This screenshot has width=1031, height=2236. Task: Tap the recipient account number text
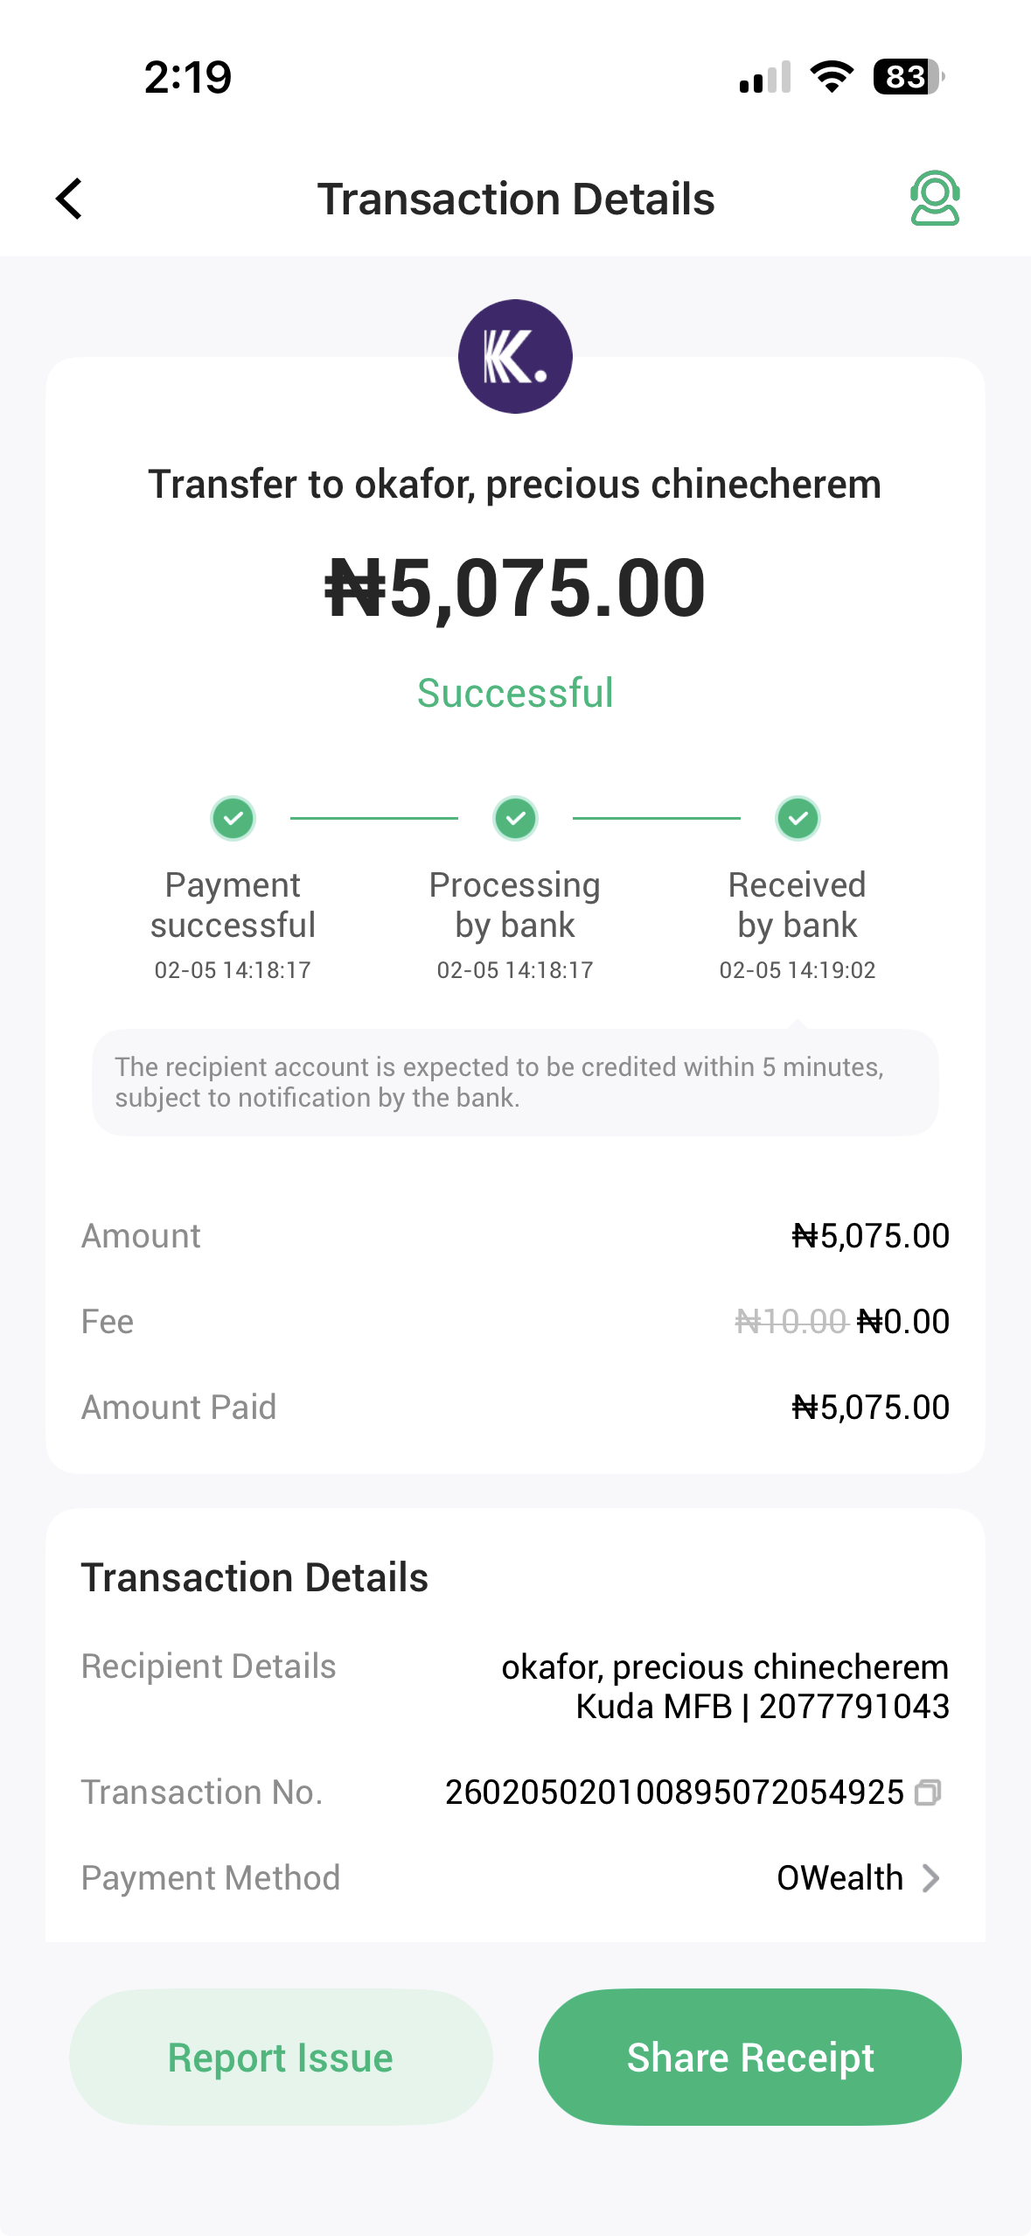(853, 1707)
